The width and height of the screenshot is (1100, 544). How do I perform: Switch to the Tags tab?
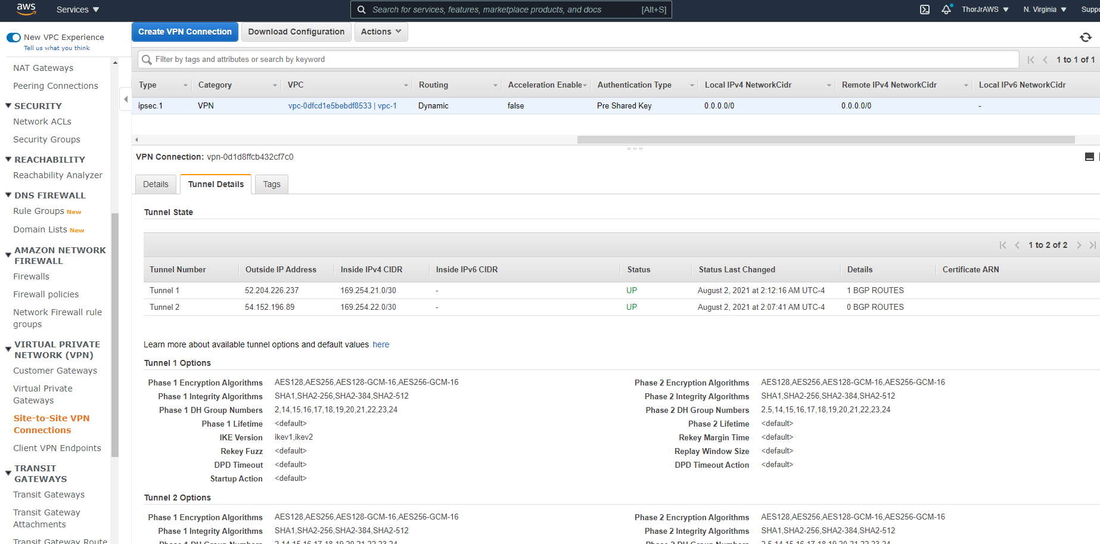point(272,184)
